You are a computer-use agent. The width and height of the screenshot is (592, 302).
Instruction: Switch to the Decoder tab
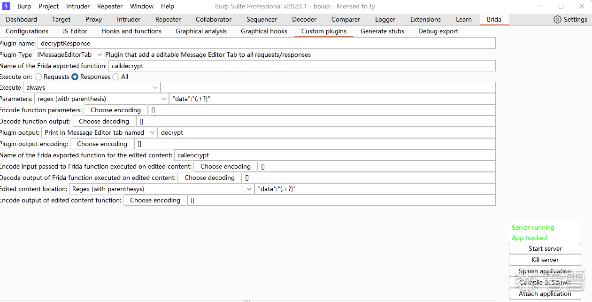304,19
